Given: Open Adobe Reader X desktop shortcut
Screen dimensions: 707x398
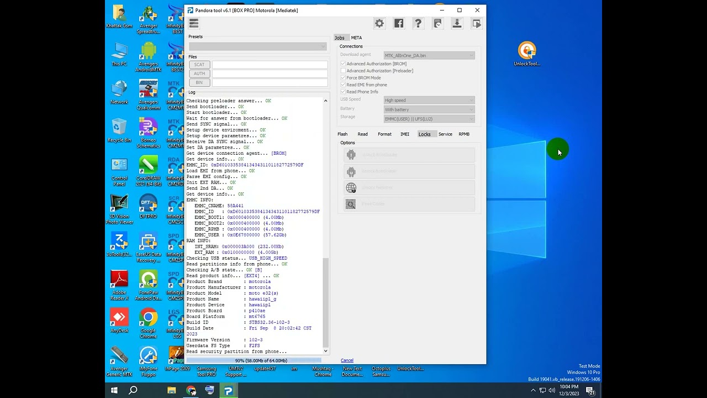Looking at the screenshot, I should (119, 286).
